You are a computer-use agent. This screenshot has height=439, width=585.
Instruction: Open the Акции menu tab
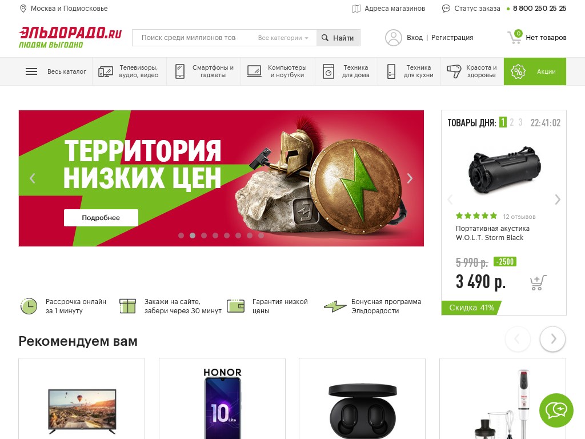(x=535, y=71)
